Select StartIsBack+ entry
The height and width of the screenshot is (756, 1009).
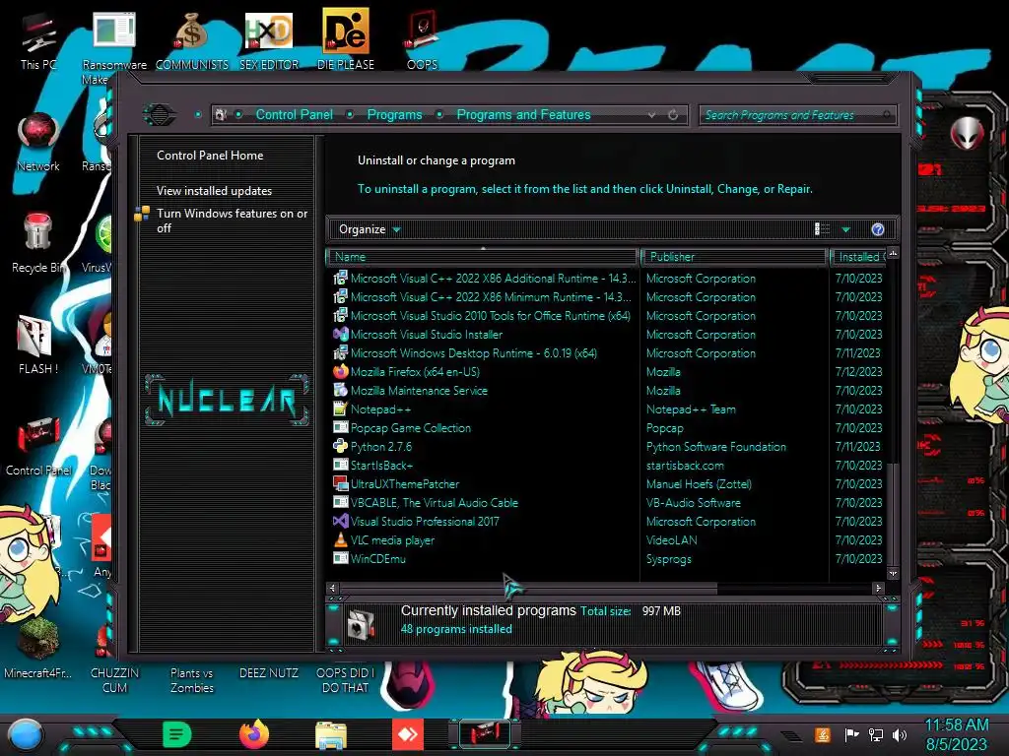tap(381, 466)
